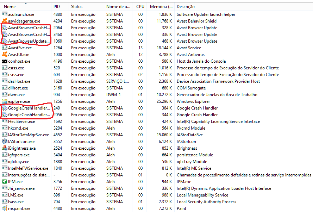
Task: Click the conhost.exe console icon
Action: [4, 61]
